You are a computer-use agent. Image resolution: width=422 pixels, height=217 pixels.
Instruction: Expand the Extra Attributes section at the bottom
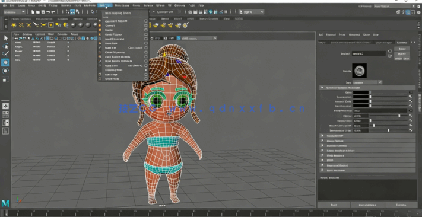(x=367, y=170)
